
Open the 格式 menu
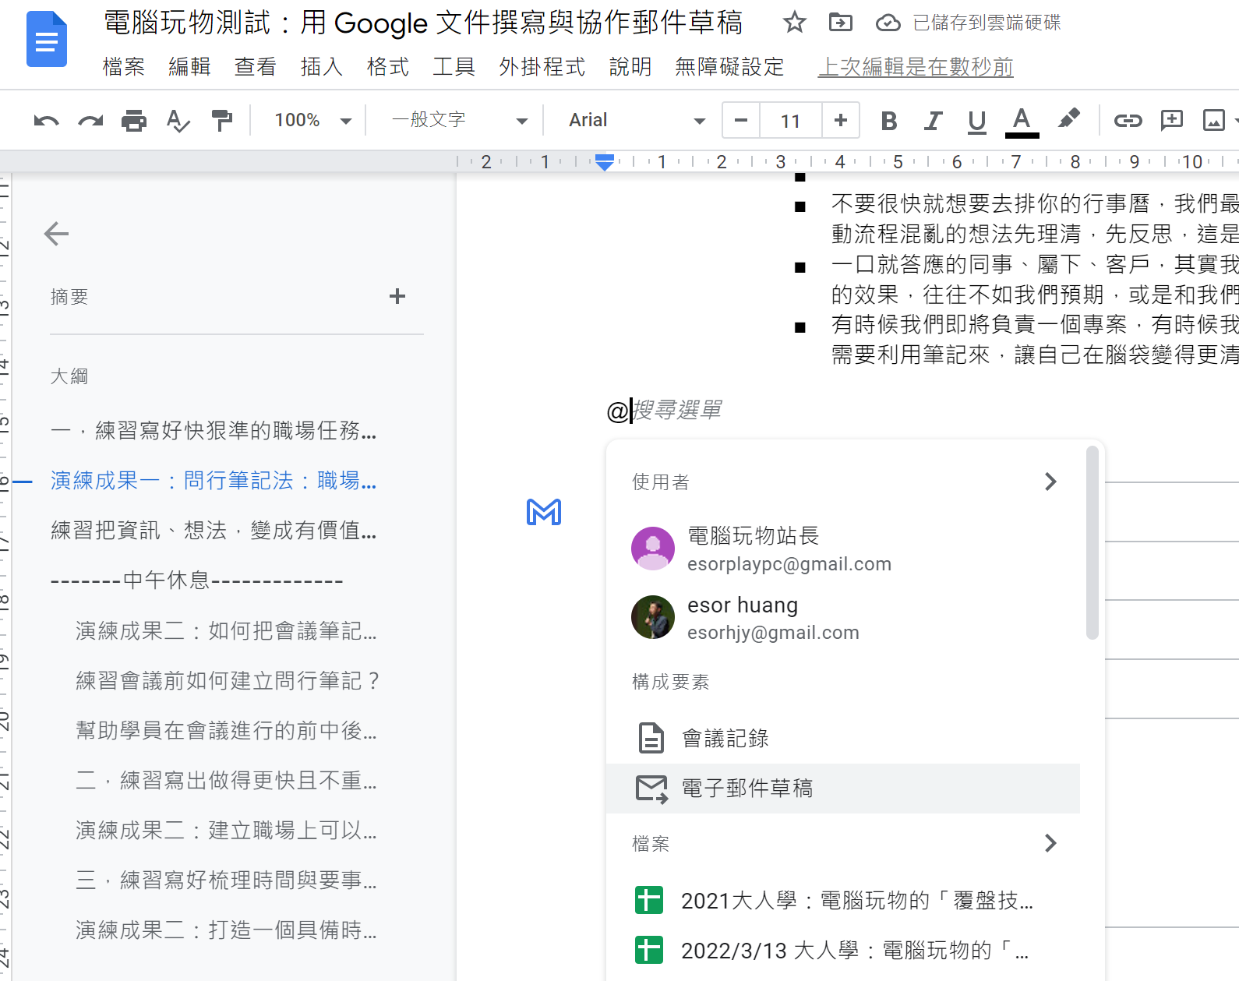tap(388, 67)
